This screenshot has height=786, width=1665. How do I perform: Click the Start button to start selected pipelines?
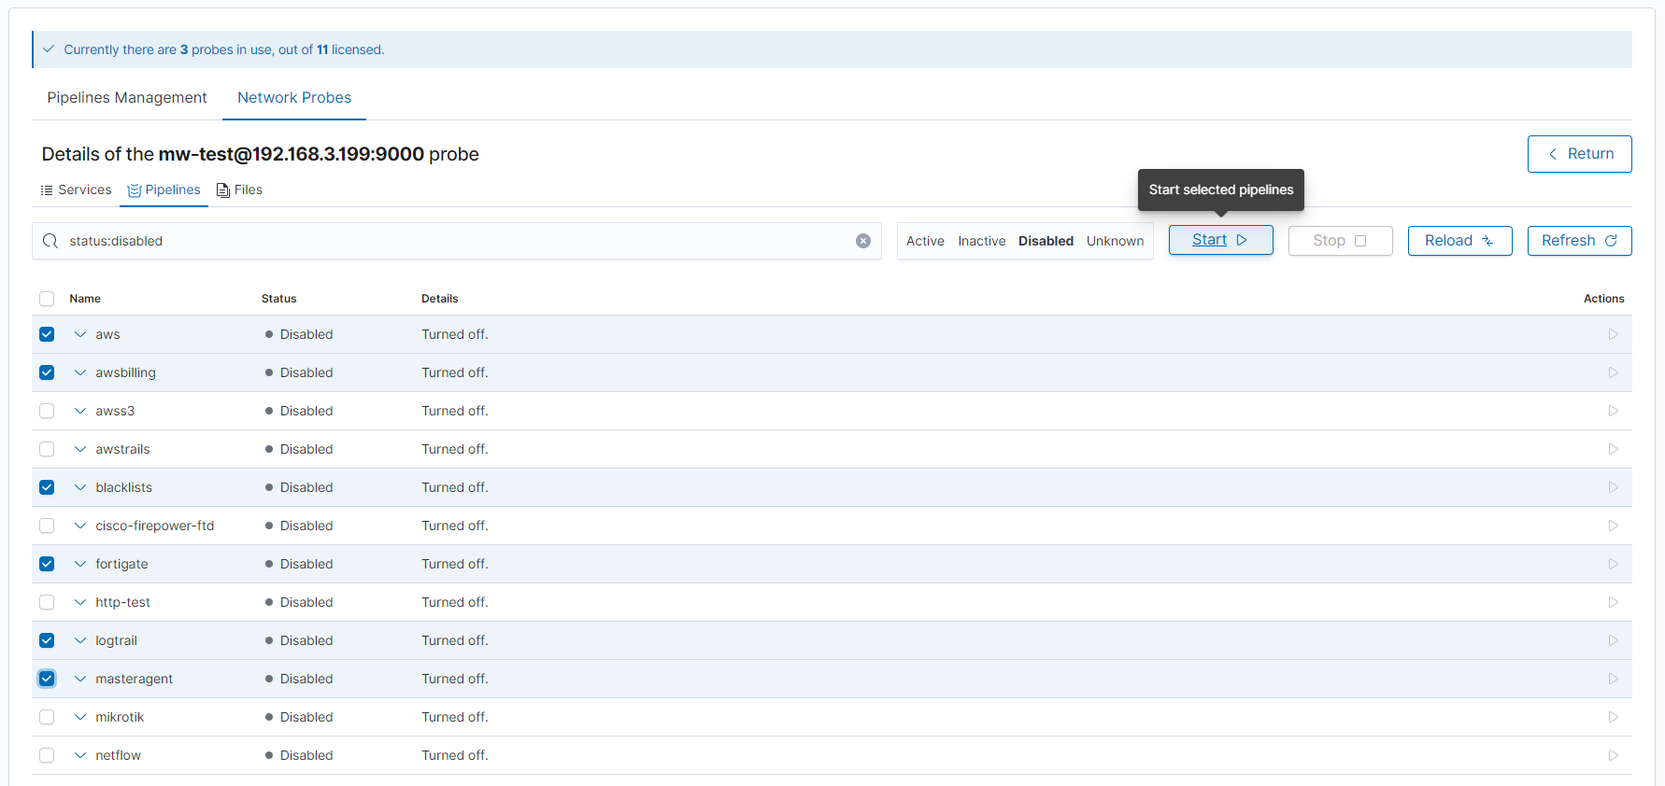1220,240
